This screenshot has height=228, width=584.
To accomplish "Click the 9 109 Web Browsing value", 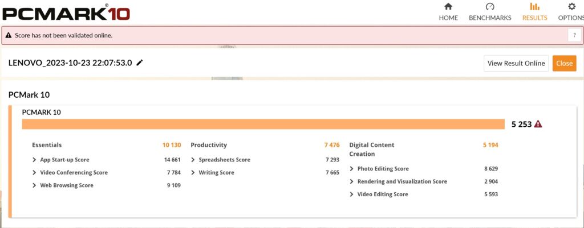I will [174, 185].
